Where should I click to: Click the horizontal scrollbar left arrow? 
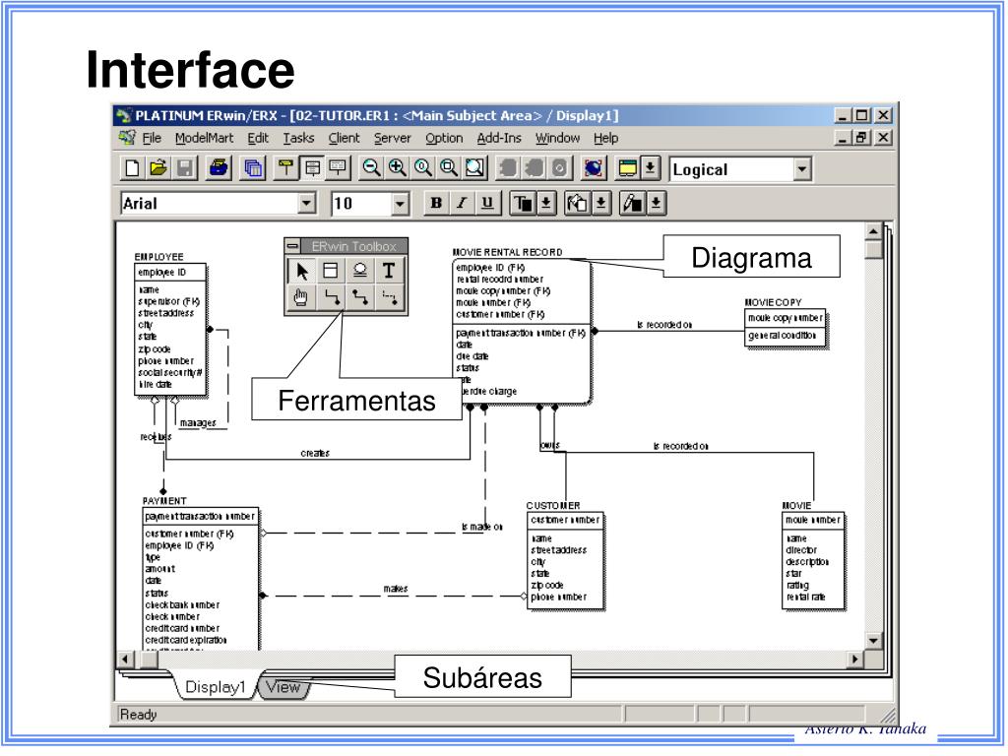pos(125,659)
